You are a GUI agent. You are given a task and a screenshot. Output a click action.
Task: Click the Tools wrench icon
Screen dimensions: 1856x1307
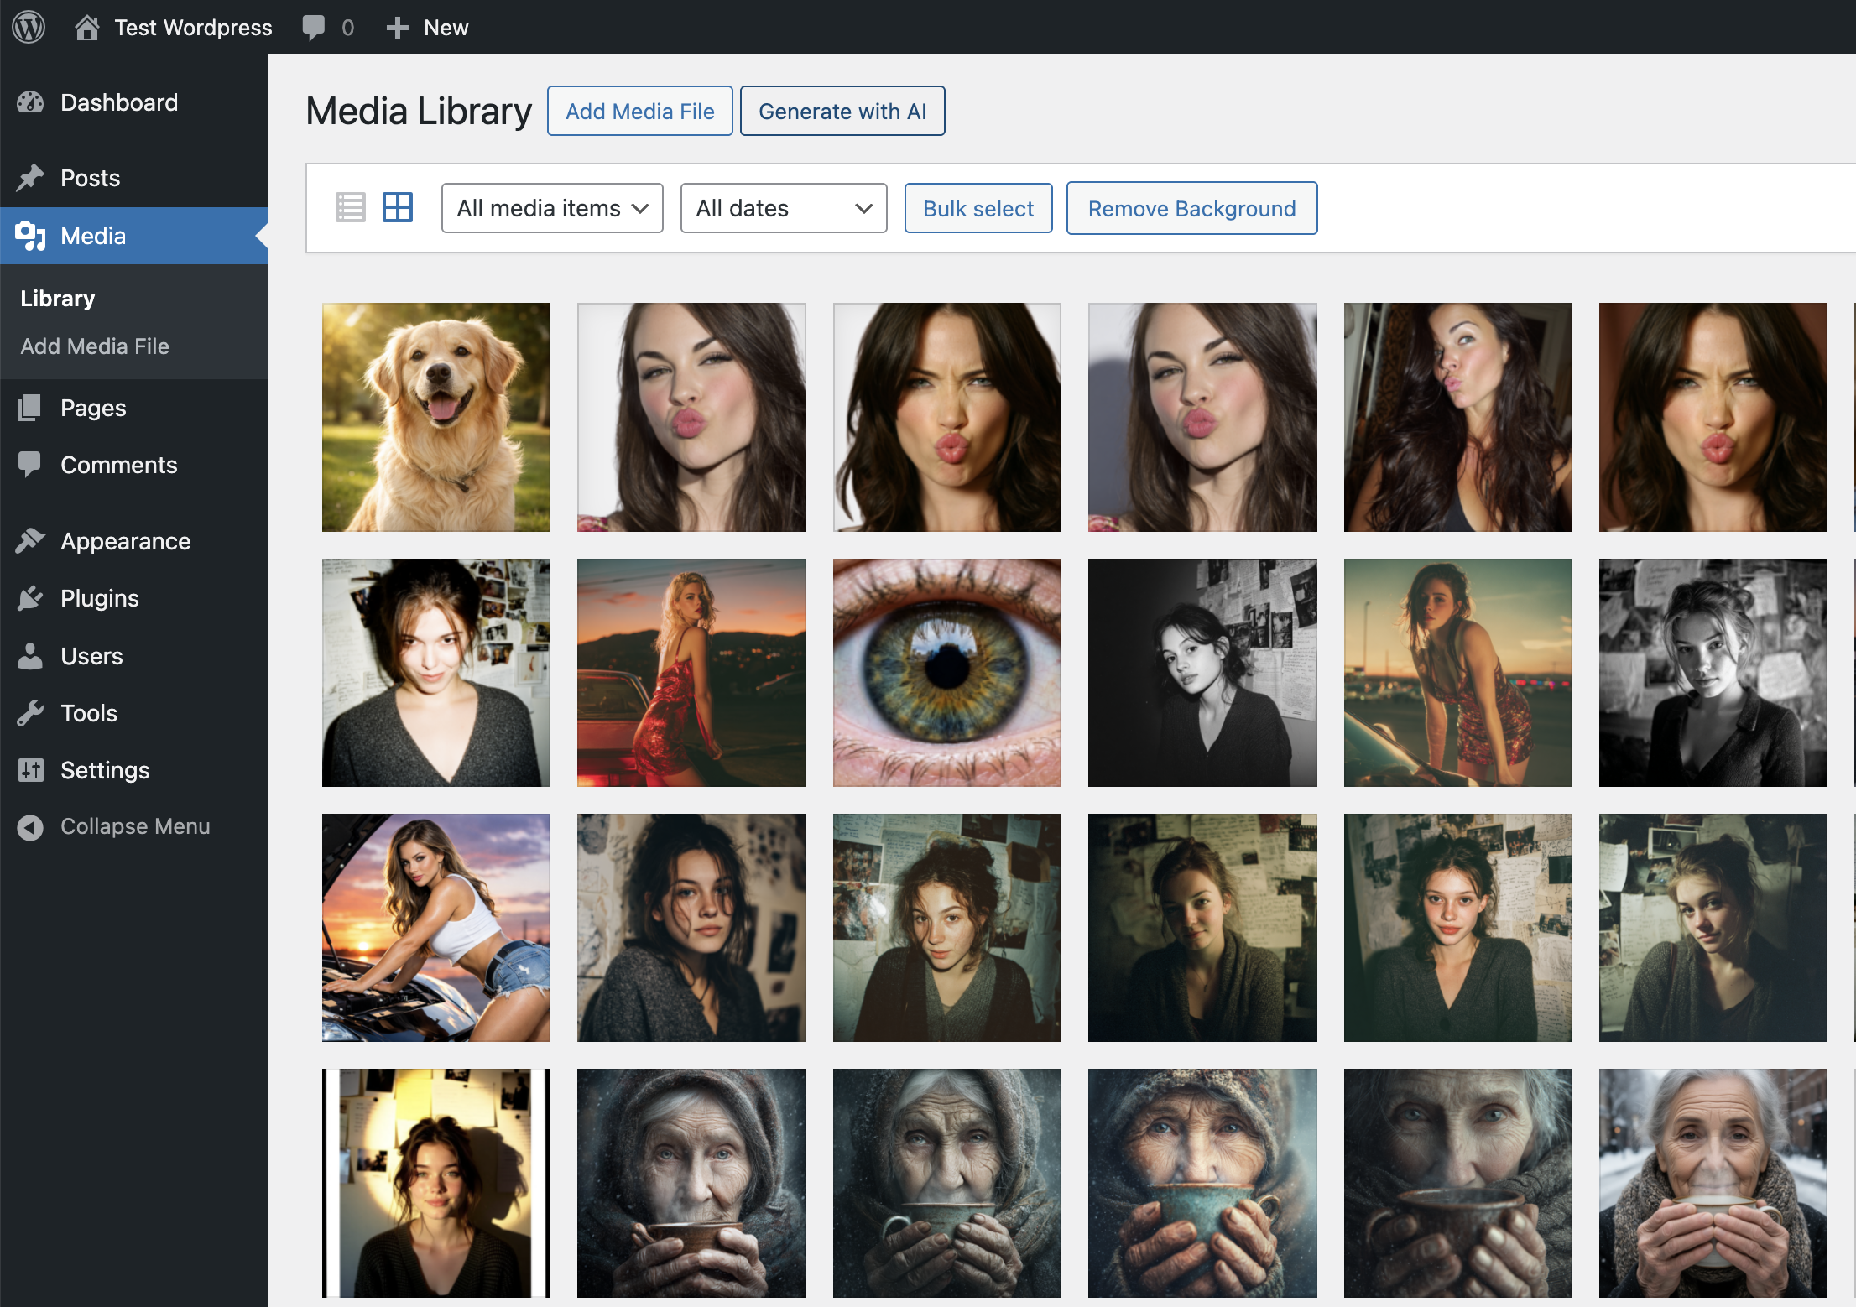pyautogui.click(x=31, y=713)
